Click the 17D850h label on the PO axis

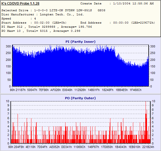tap(107, 147)
